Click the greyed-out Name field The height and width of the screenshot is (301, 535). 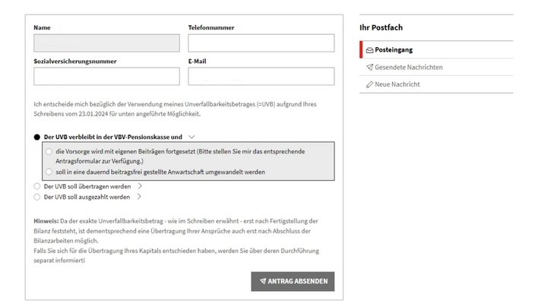pos(106,43)
